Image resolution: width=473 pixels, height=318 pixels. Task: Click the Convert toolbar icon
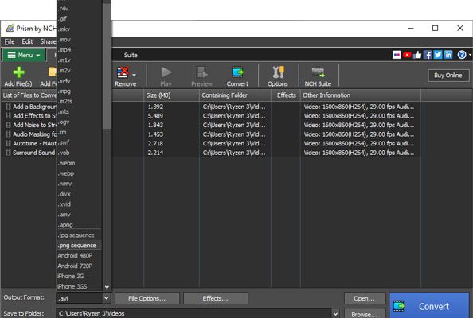click(x=237, y=72)
